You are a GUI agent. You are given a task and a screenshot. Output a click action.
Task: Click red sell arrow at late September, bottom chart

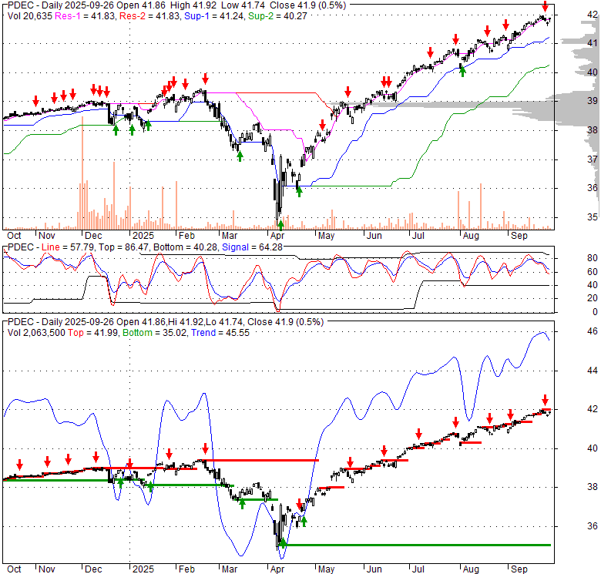(x=545, y=399)
